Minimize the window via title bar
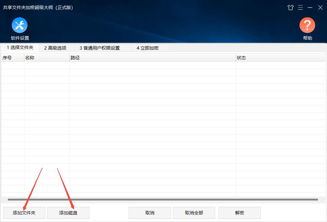Image resolution: width=327 pixels, height=222 pixels. (x=310, y=8)
